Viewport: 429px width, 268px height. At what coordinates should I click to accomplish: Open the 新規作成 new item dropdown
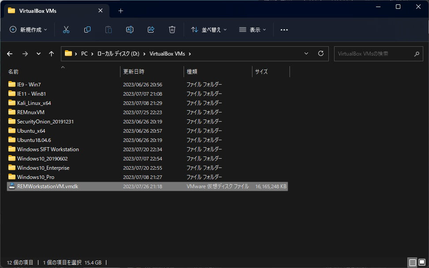click(28, 30)
